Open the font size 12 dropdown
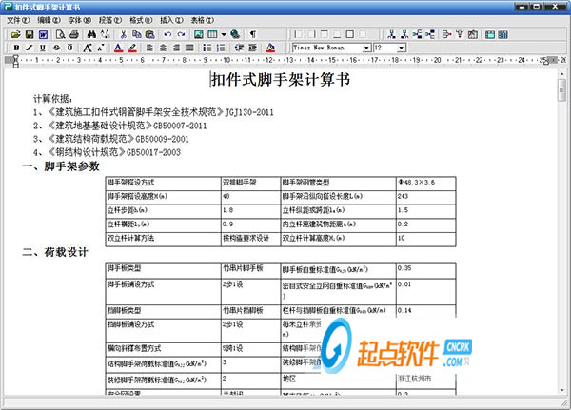The height and width of the screenshot is (410, 571). coord(402,48)
